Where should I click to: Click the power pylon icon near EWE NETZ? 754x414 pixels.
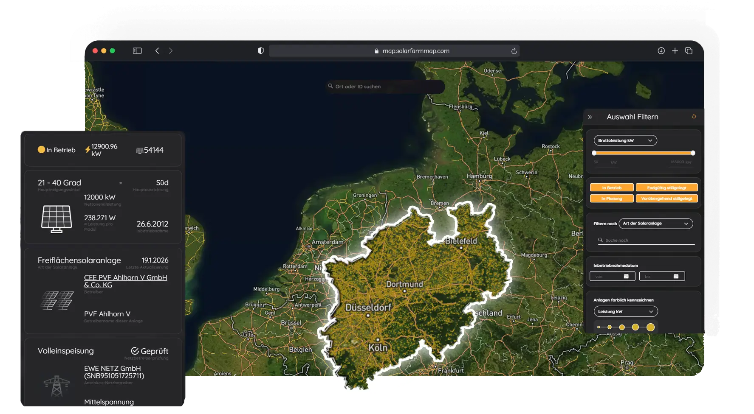click(56, 386)
